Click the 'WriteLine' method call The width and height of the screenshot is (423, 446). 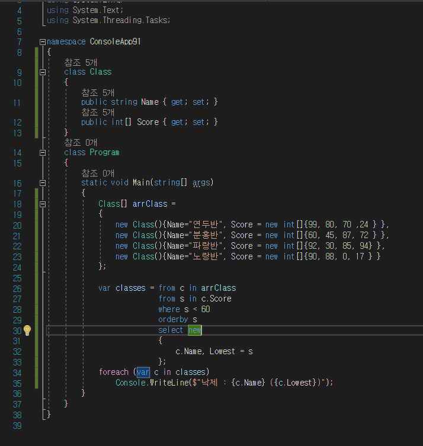[x=169, y=383]
